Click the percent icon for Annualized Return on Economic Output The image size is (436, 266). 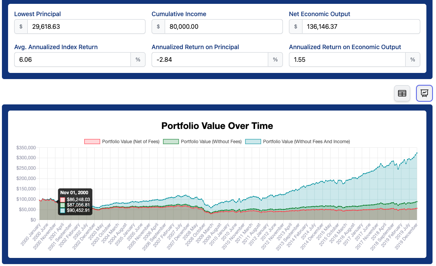(x=413, y=59)
